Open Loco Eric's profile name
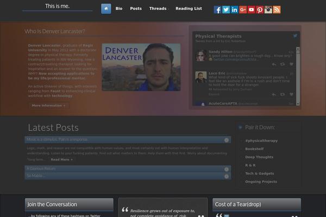The width and height of the screenshot is (326, 217). click(x=217, y=73)
